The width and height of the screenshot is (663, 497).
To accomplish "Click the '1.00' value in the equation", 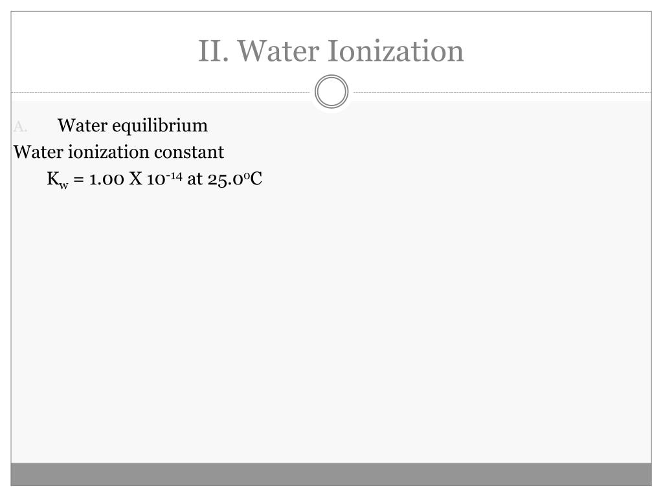I will pyautogui.click(x=107, y=179).
